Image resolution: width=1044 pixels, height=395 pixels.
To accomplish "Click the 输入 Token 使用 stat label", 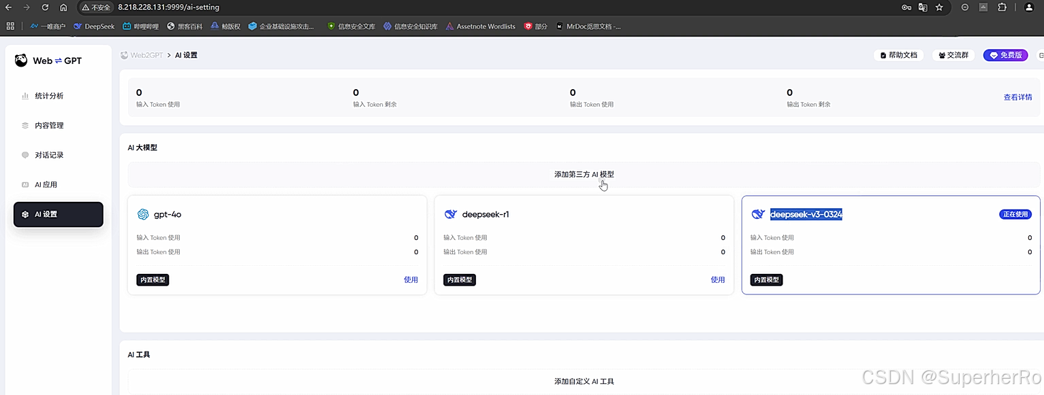I will 158,105.
